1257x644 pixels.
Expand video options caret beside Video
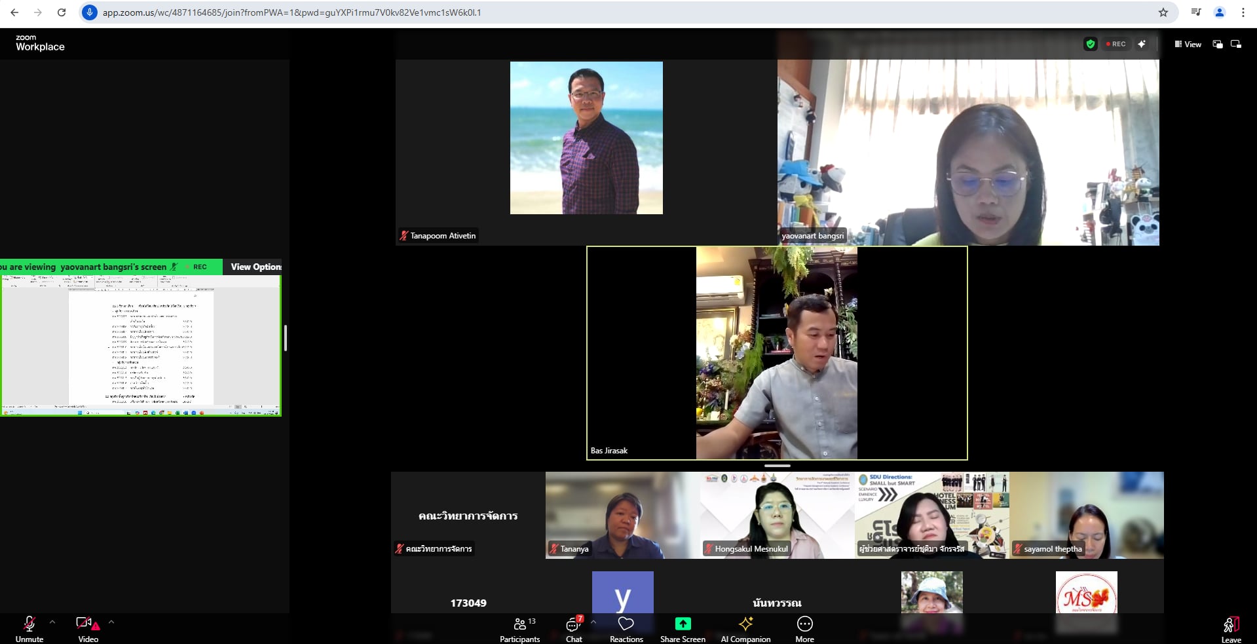pyautogui.click(x=111, y=622)
